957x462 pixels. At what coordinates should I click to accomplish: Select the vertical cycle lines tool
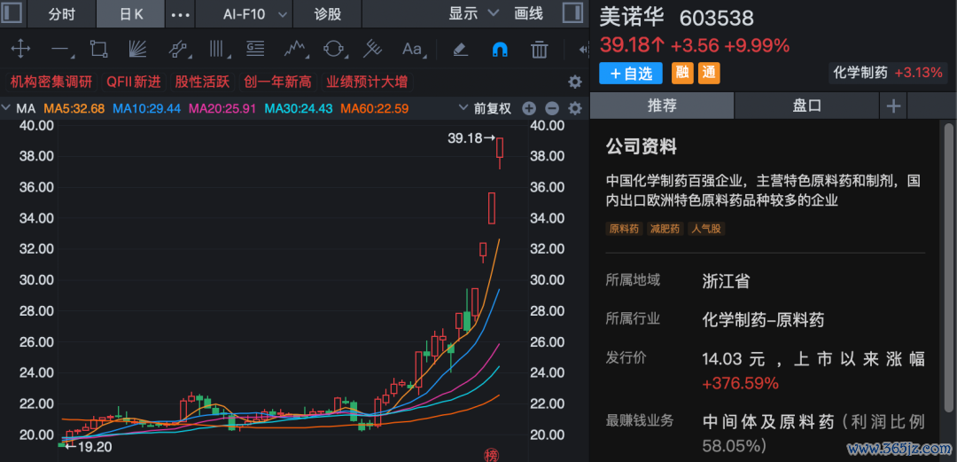pyautogui.click(x=217, y=49)
